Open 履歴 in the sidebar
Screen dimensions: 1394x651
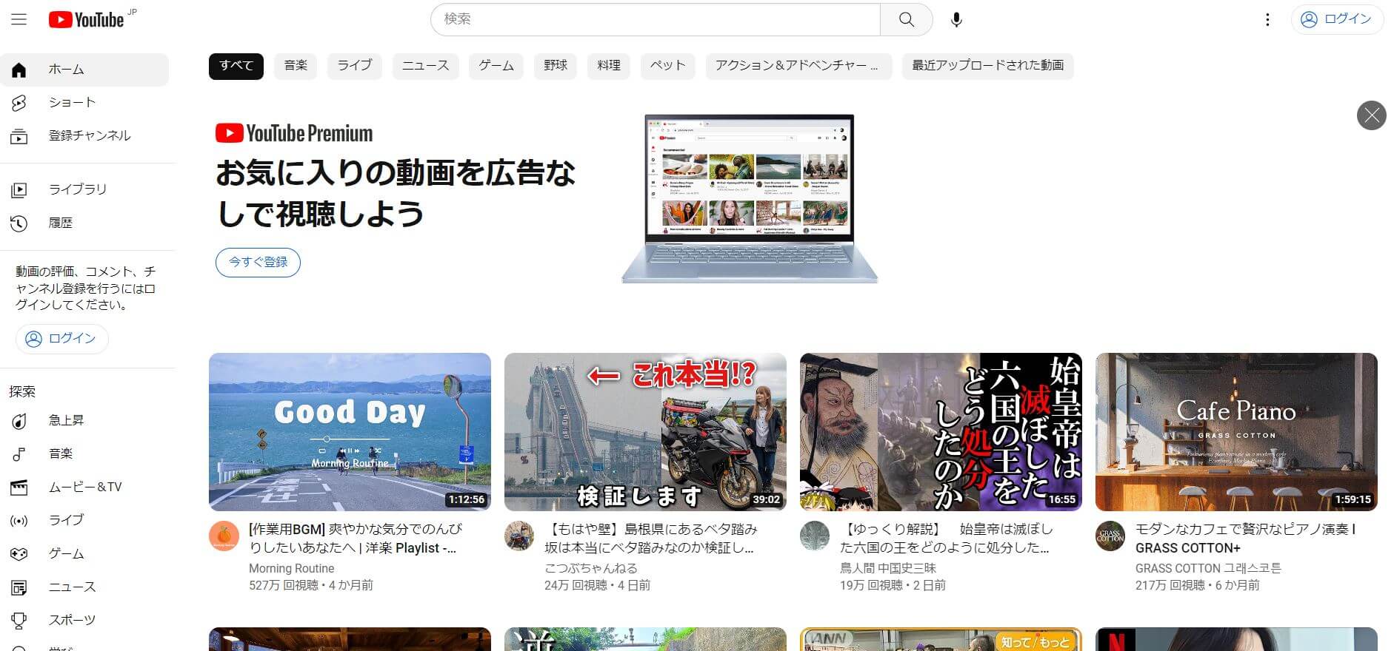coord(84,223)
